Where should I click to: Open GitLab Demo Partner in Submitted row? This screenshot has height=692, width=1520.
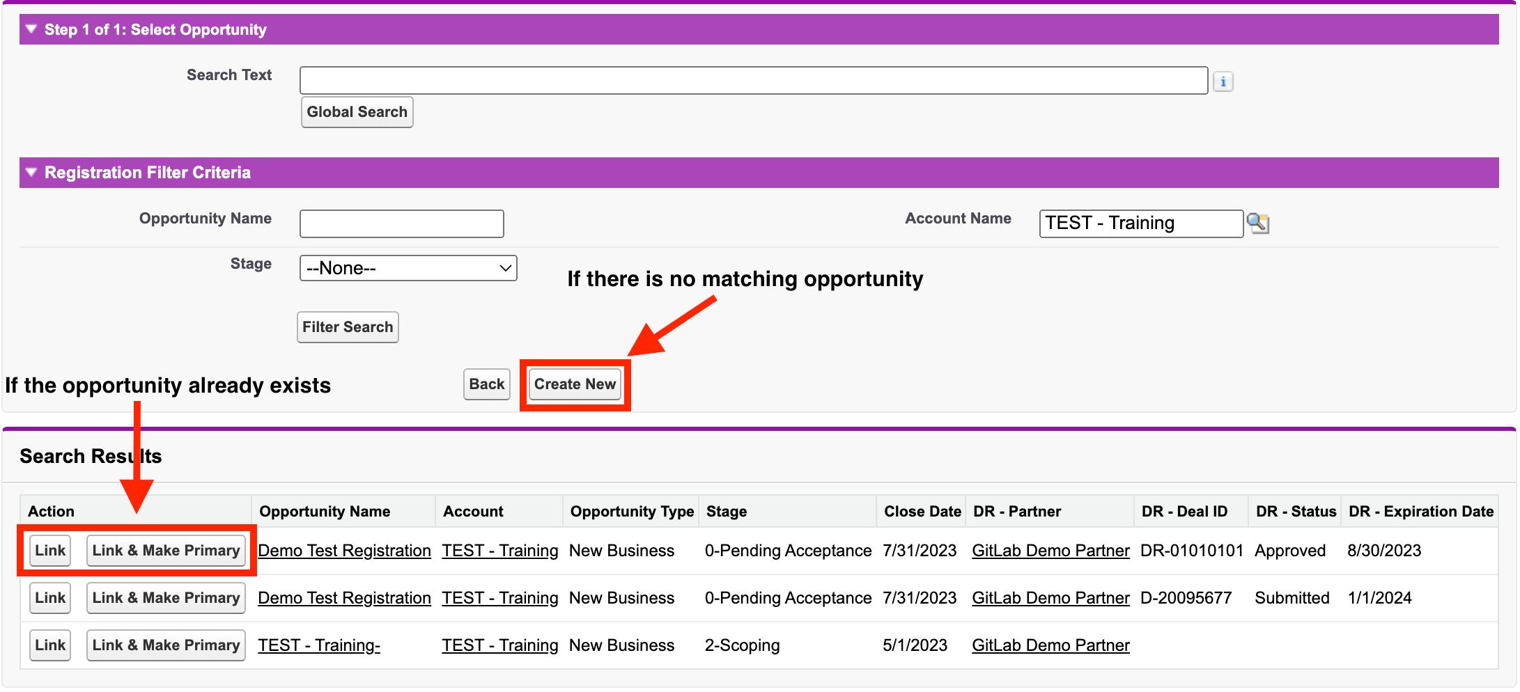coord(1050,598)
